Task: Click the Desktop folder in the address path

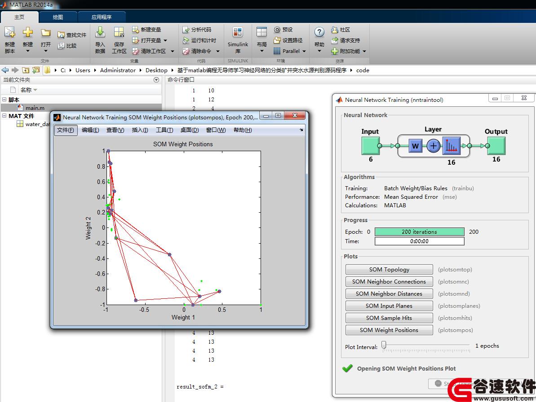Action: (156, 70)
